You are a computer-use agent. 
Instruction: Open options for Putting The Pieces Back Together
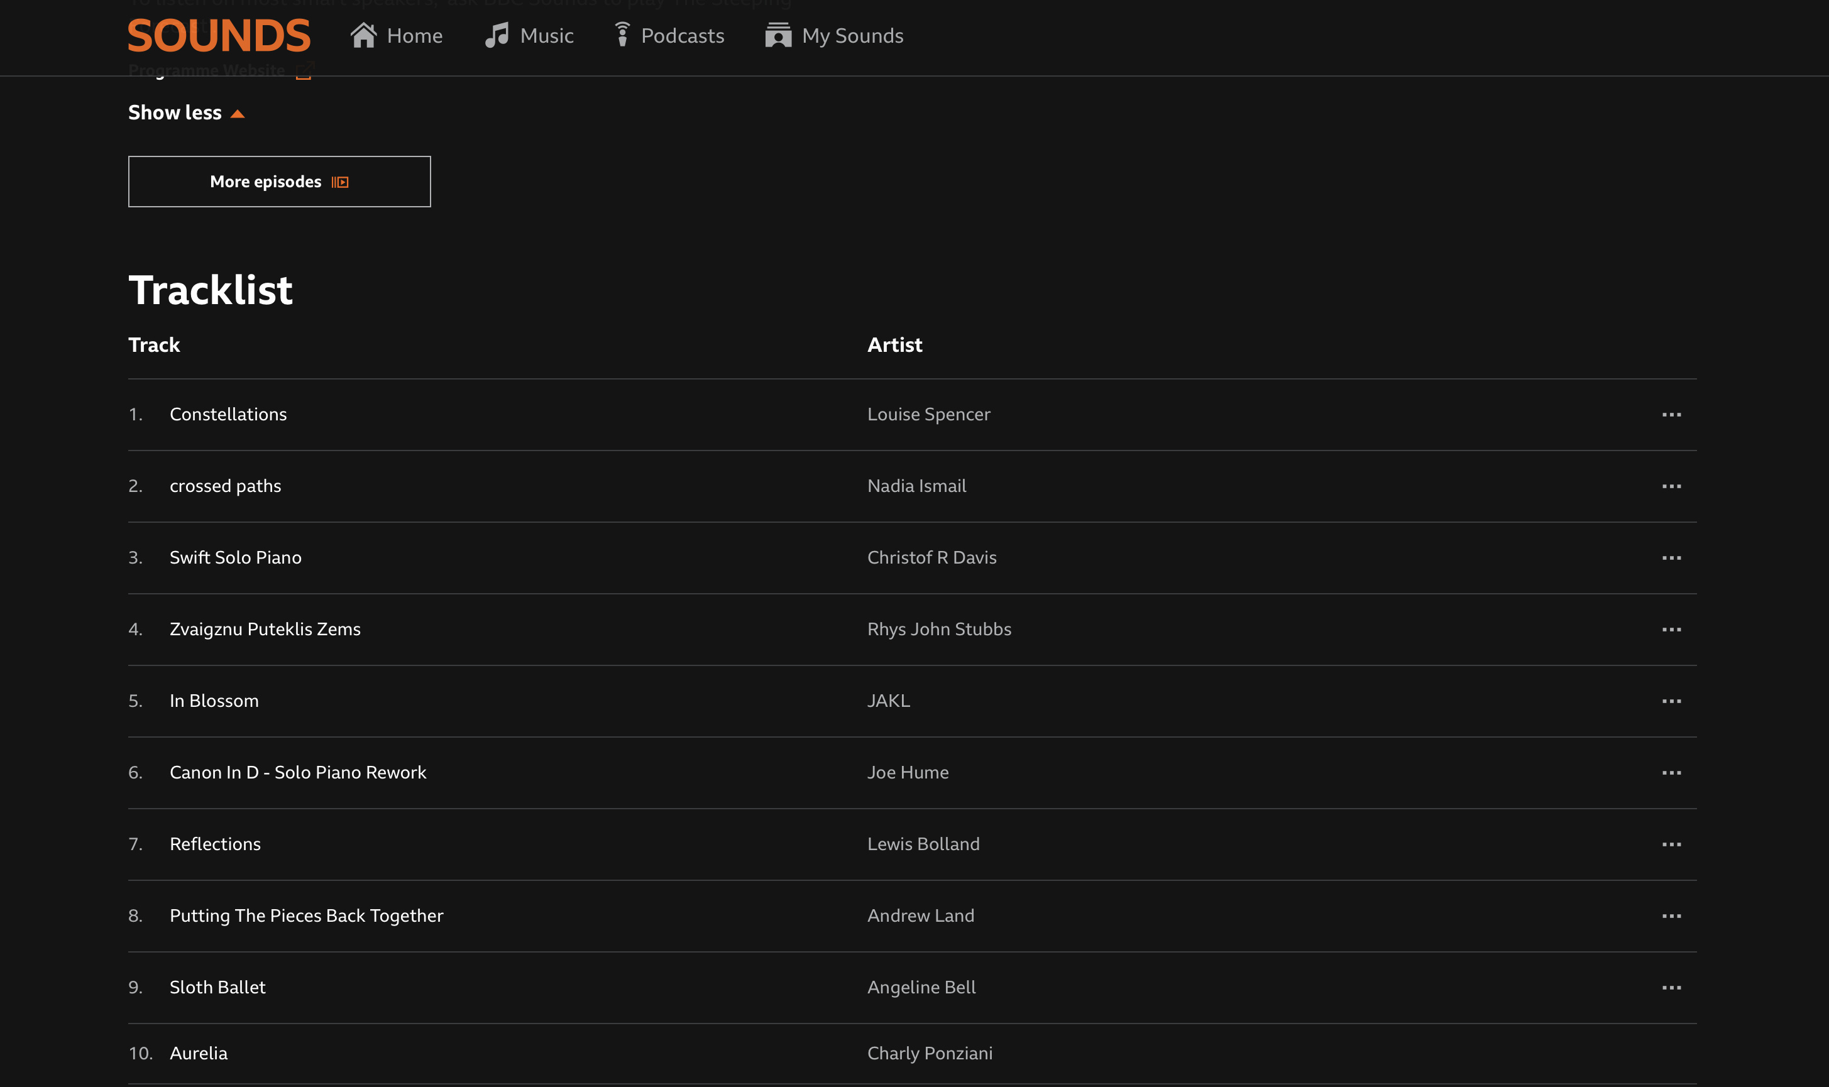pos(1671,916)
